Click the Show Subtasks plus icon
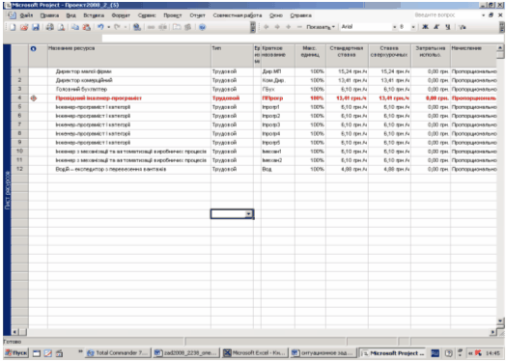The image size is (506, 361). 289,27
